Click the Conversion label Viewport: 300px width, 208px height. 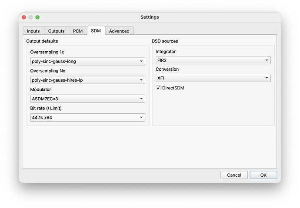[x=167, y=69]
